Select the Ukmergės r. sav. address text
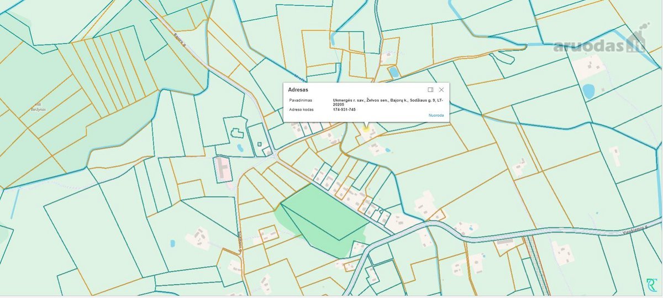The image size is (663, 298). click(x=388, y=103)
